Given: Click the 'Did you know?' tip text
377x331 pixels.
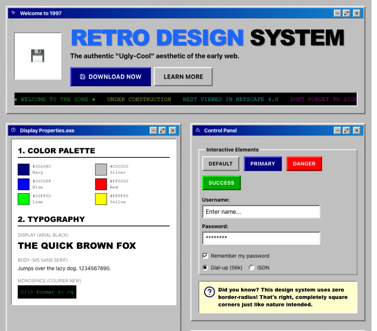Looking at the screenshot, I should click(283, 297).
